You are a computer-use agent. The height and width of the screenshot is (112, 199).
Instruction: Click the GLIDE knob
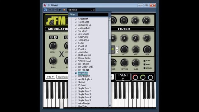[x=136, y=63]
